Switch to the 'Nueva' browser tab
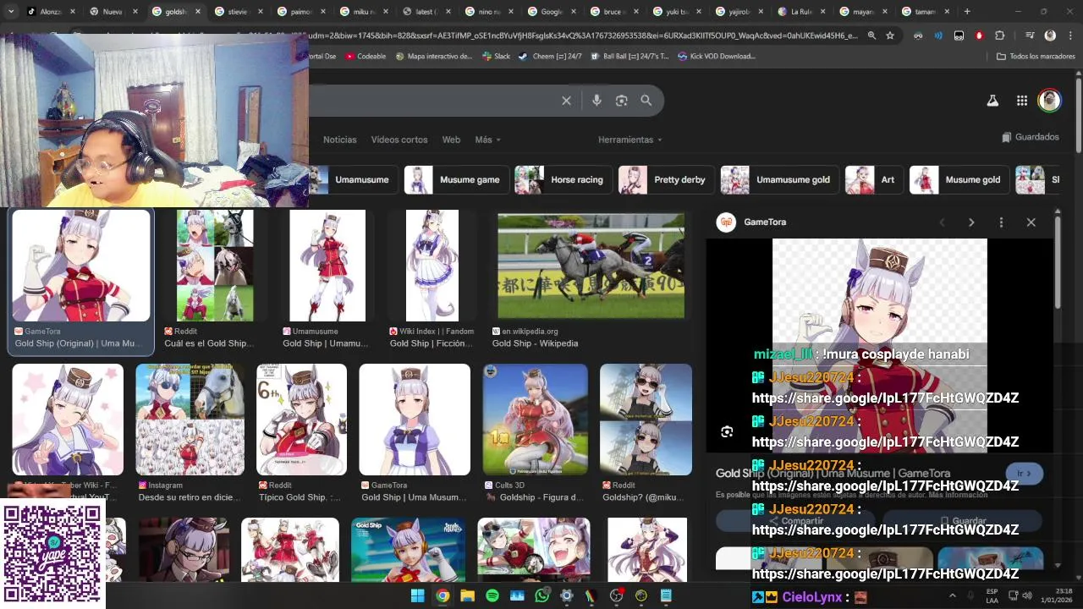 (x=114, y=12)
